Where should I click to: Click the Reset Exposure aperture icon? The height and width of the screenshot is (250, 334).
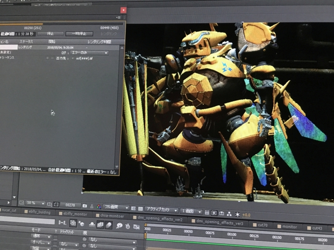click(x=238, y=214)
